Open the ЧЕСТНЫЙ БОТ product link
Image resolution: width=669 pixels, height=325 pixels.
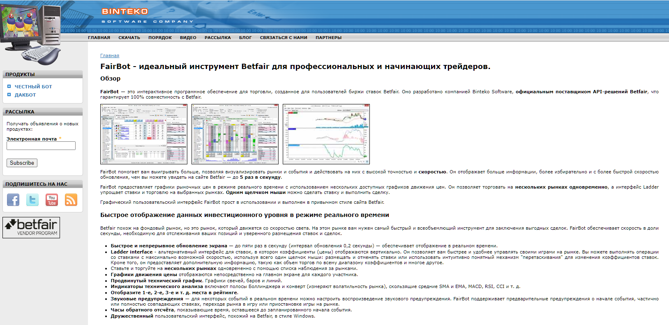coord(33,87)
